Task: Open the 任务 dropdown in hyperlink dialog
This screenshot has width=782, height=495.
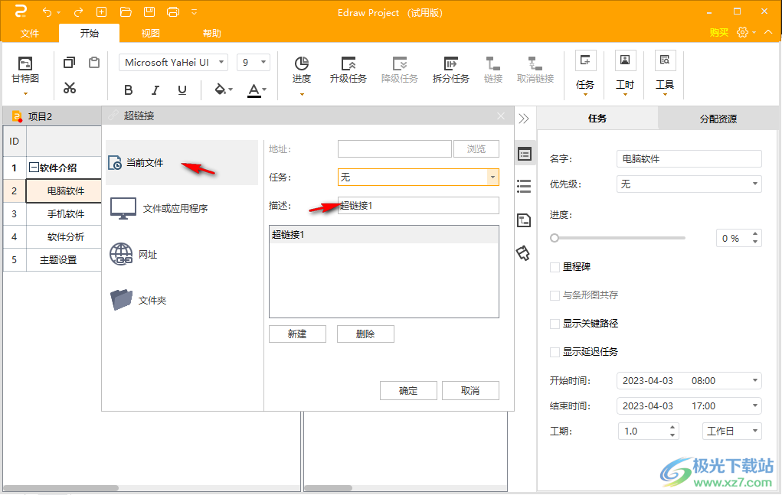Action: pyautogui.click(x=492, y=177)
